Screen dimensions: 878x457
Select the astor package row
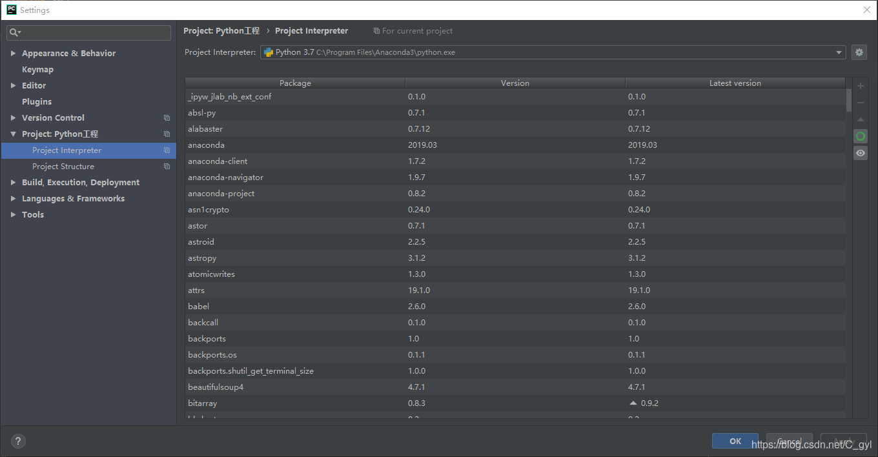(515, 226)
